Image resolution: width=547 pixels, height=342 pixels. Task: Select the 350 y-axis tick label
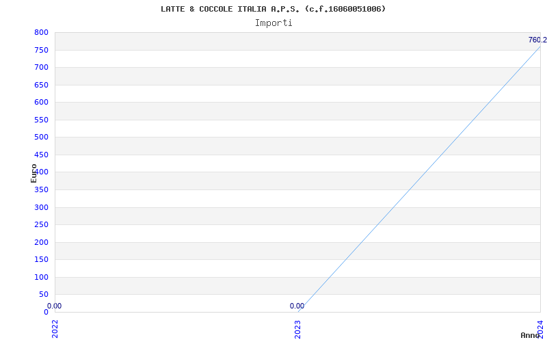point(41,189)
